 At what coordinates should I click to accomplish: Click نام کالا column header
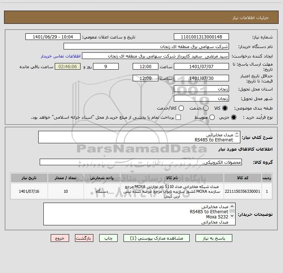(x=172, y=178)
